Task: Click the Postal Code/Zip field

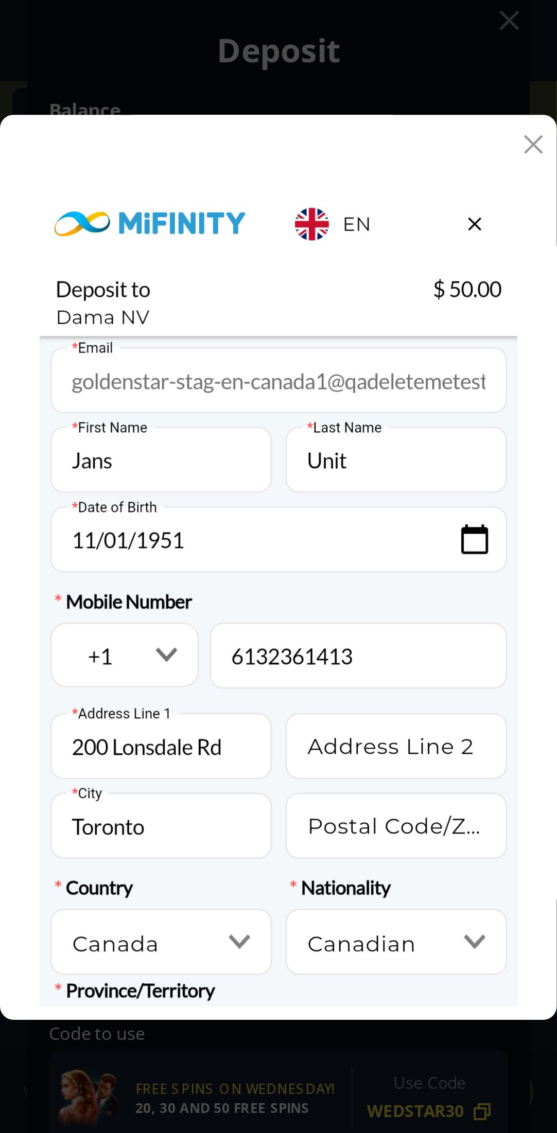Action: point(396,827)
